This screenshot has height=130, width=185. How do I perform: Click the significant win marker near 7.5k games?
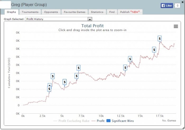coord(78,68)
